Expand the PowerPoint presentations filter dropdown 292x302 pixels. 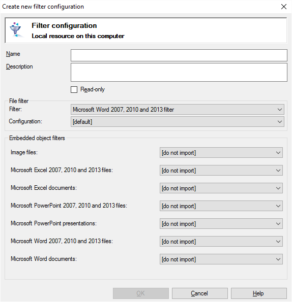[221, 224]
